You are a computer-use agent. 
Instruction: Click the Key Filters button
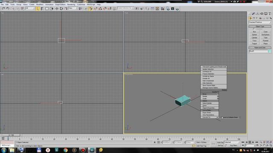pyautogui.click(x=234, y=145)
